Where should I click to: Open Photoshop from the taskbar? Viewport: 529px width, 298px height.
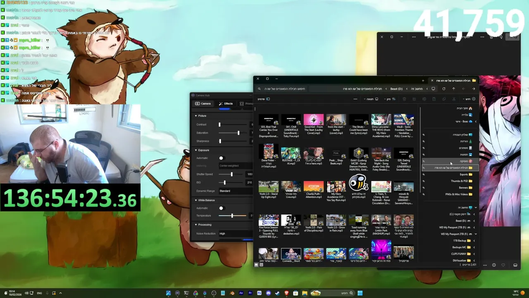click(x=259, y=293)
